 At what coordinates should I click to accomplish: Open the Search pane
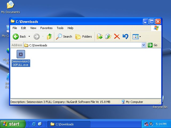coord(64,37)
